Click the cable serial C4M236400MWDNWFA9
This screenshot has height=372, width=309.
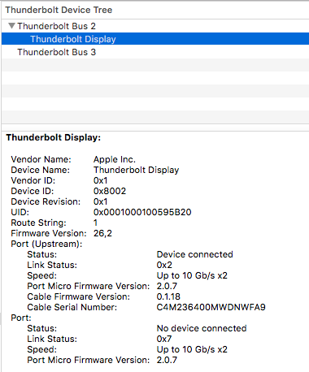tap(211, 307)
